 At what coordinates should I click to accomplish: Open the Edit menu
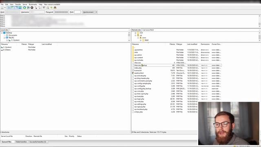pos(7,4)
